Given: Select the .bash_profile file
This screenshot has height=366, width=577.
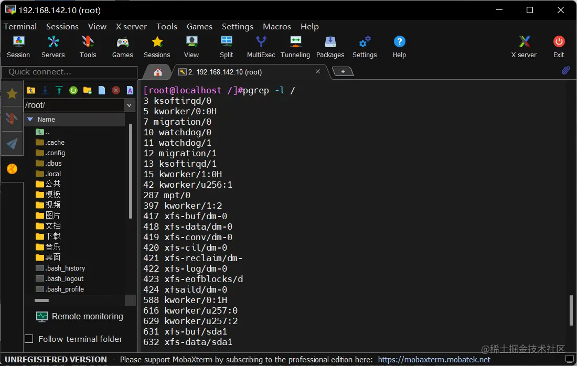Looking at the screenshot, I should pos(60,289).
